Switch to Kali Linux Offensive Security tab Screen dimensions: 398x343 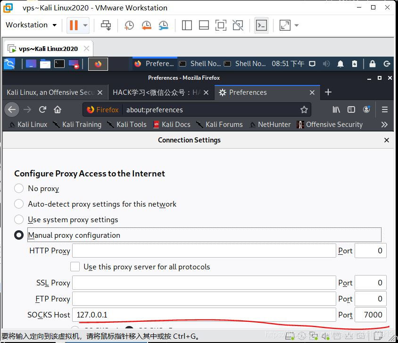coord(50,92)
